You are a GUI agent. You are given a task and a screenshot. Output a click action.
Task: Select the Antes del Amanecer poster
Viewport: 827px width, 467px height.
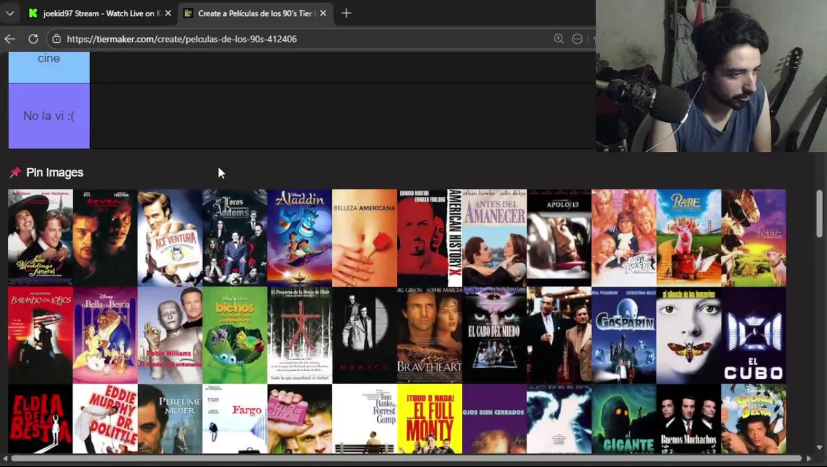(494, 237)
